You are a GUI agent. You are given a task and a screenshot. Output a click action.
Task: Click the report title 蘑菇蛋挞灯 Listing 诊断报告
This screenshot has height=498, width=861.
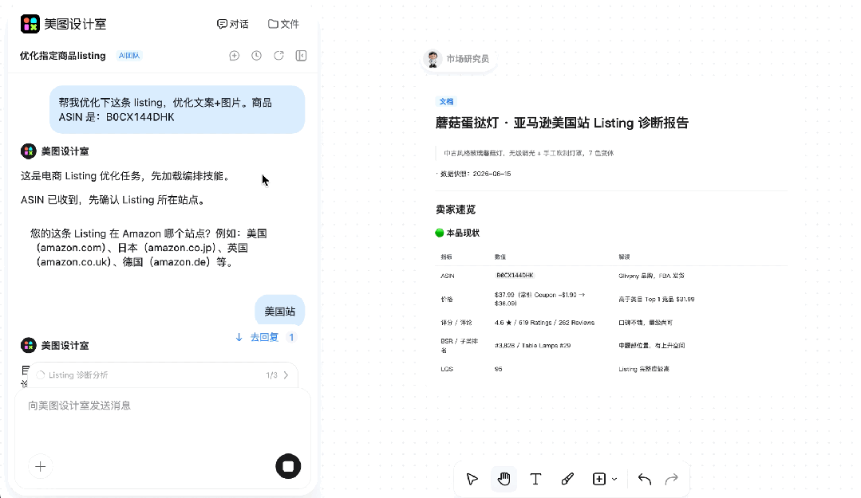click(x=562, y=123)
